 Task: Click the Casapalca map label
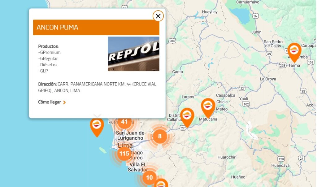tap(225, 95)
